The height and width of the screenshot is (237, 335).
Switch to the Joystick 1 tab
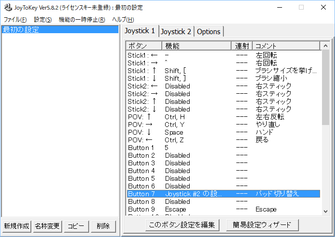140,31
